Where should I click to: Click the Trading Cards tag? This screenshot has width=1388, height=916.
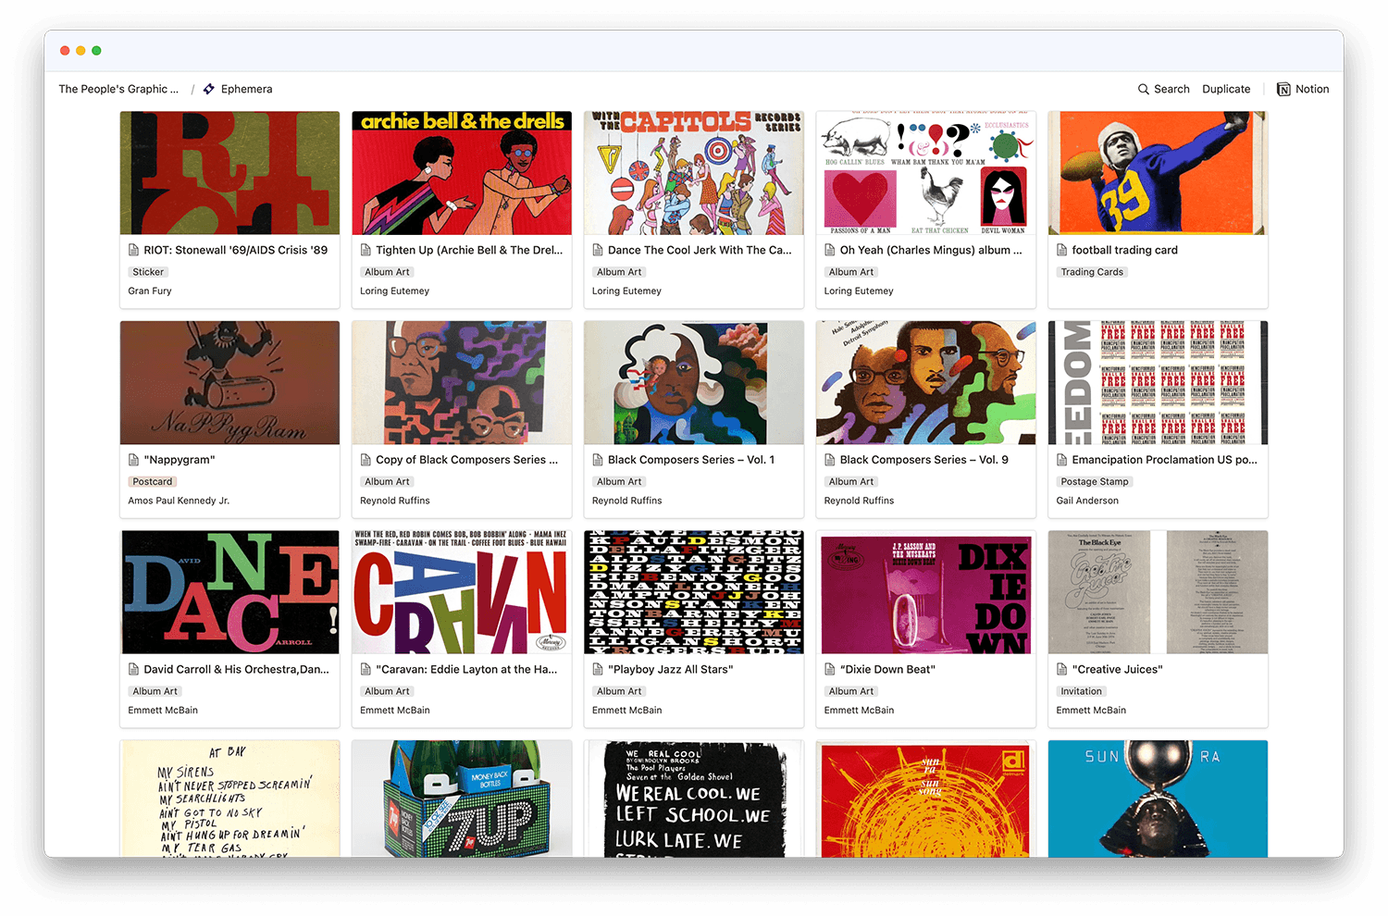point(1092,272)
